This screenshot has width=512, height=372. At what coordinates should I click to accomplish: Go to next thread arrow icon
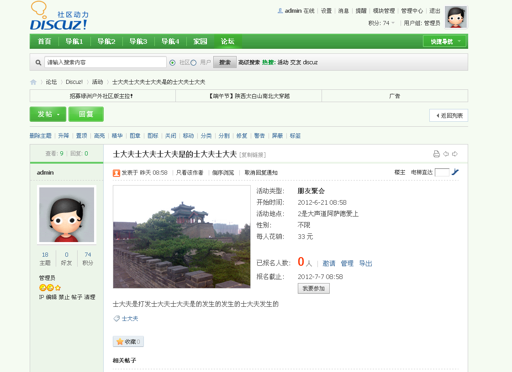[x=455, y=154]
